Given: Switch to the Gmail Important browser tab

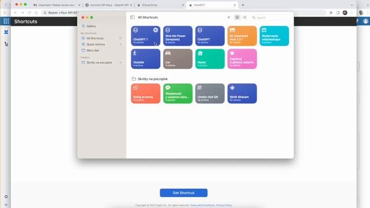Looking at the screenshot, I should pos(57,5).
